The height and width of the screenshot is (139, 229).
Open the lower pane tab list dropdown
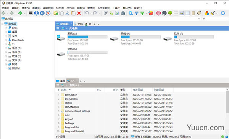(85, 81)
